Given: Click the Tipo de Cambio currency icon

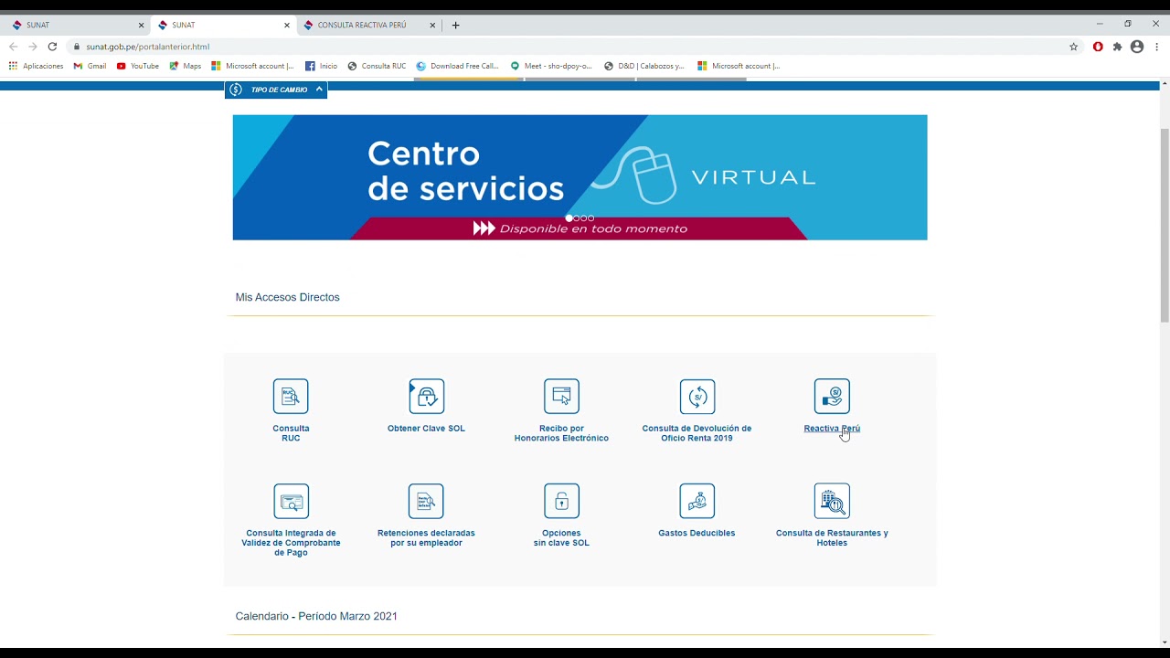Looking at the screenshot, I should click(236, 90).
